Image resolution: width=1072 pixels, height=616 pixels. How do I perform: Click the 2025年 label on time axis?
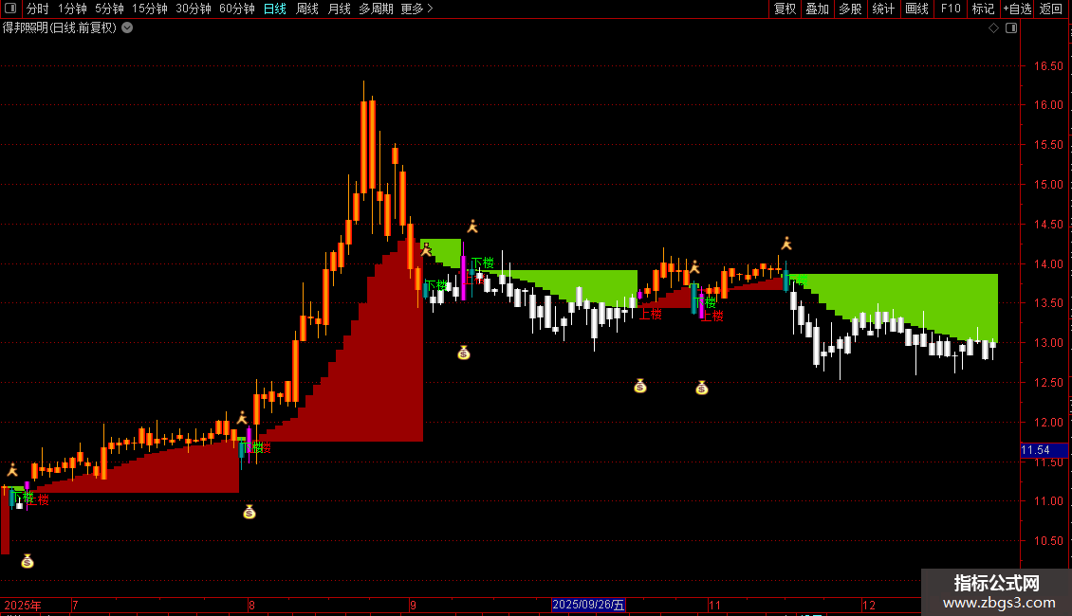tap(23, 605)
